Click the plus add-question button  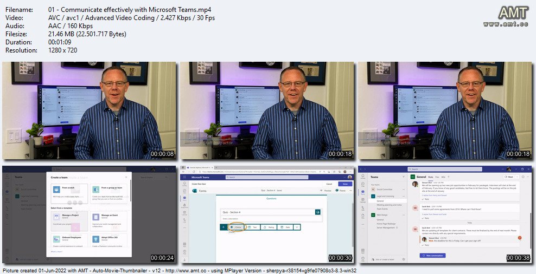tap(223, 227)
